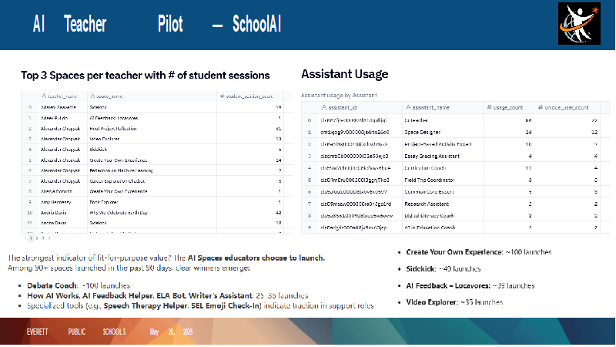616x347 pixels.
Task: Click the 'Speech Therapy Helper' bullet line
Action: point(200,305)
